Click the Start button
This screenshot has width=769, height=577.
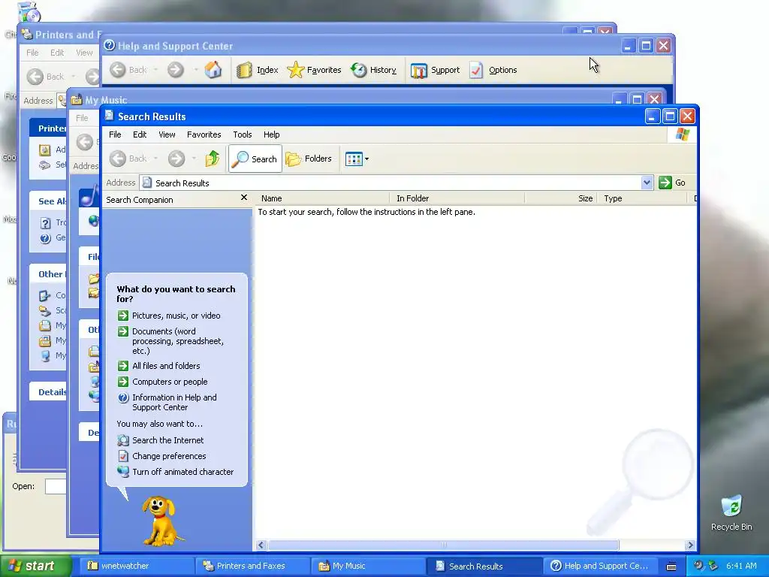click(35, 566)
